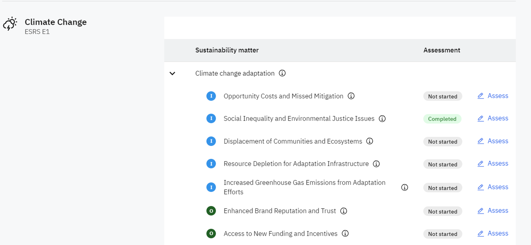Click the impact badge beside Opportunity Costs

coord(211,96)
